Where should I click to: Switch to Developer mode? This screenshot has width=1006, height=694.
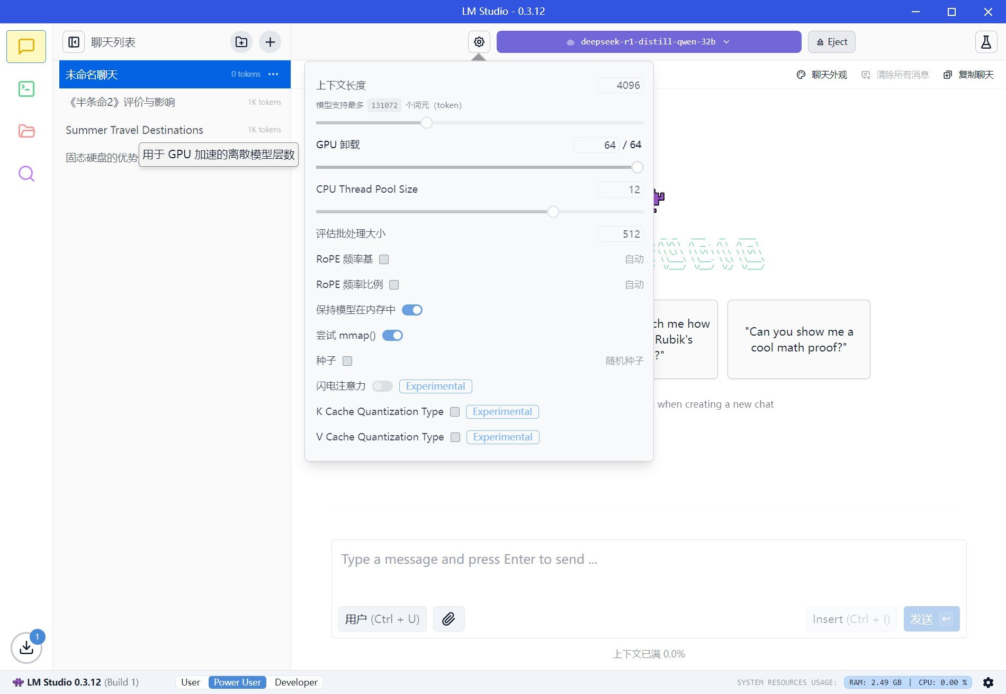point(296,682)
